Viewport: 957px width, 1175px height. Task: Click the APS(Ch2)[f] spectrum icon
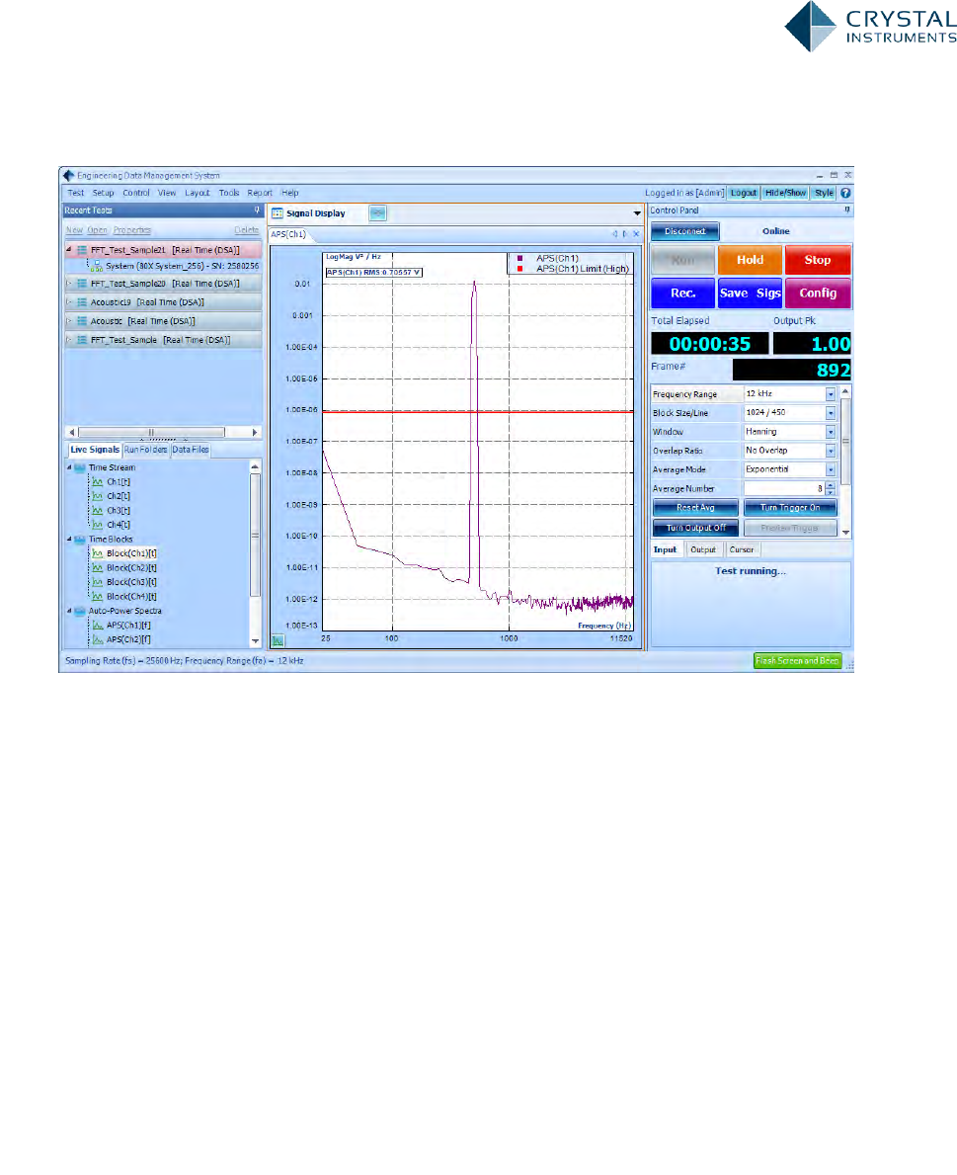(x=98, y=640)
